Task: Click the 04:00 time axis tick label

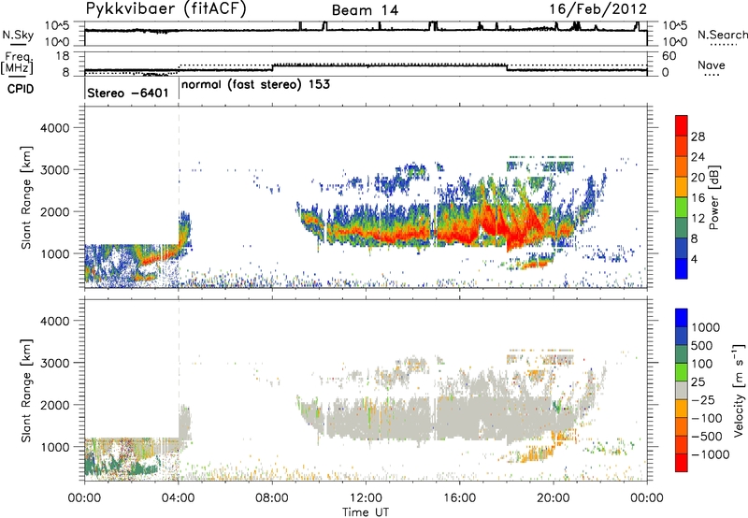Action: pyautogui.click(x=178, y=498)
